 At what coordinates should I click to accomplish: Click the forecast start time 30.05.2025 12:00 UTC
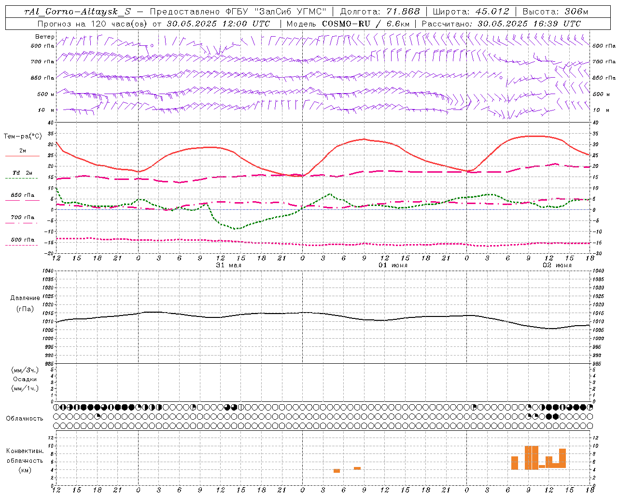point(218,24)
